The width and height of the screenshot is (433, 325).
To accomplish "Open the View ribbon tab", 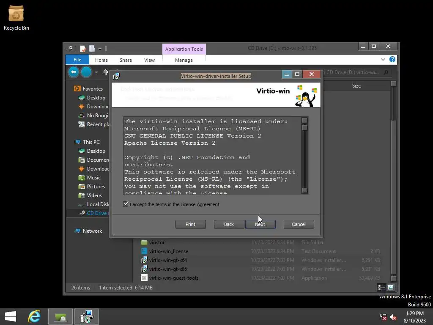I will (x=149, y=60).
